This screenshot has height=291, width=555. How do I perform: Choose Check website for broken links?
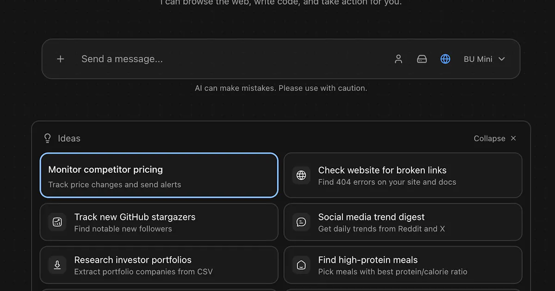click(403, 176)
